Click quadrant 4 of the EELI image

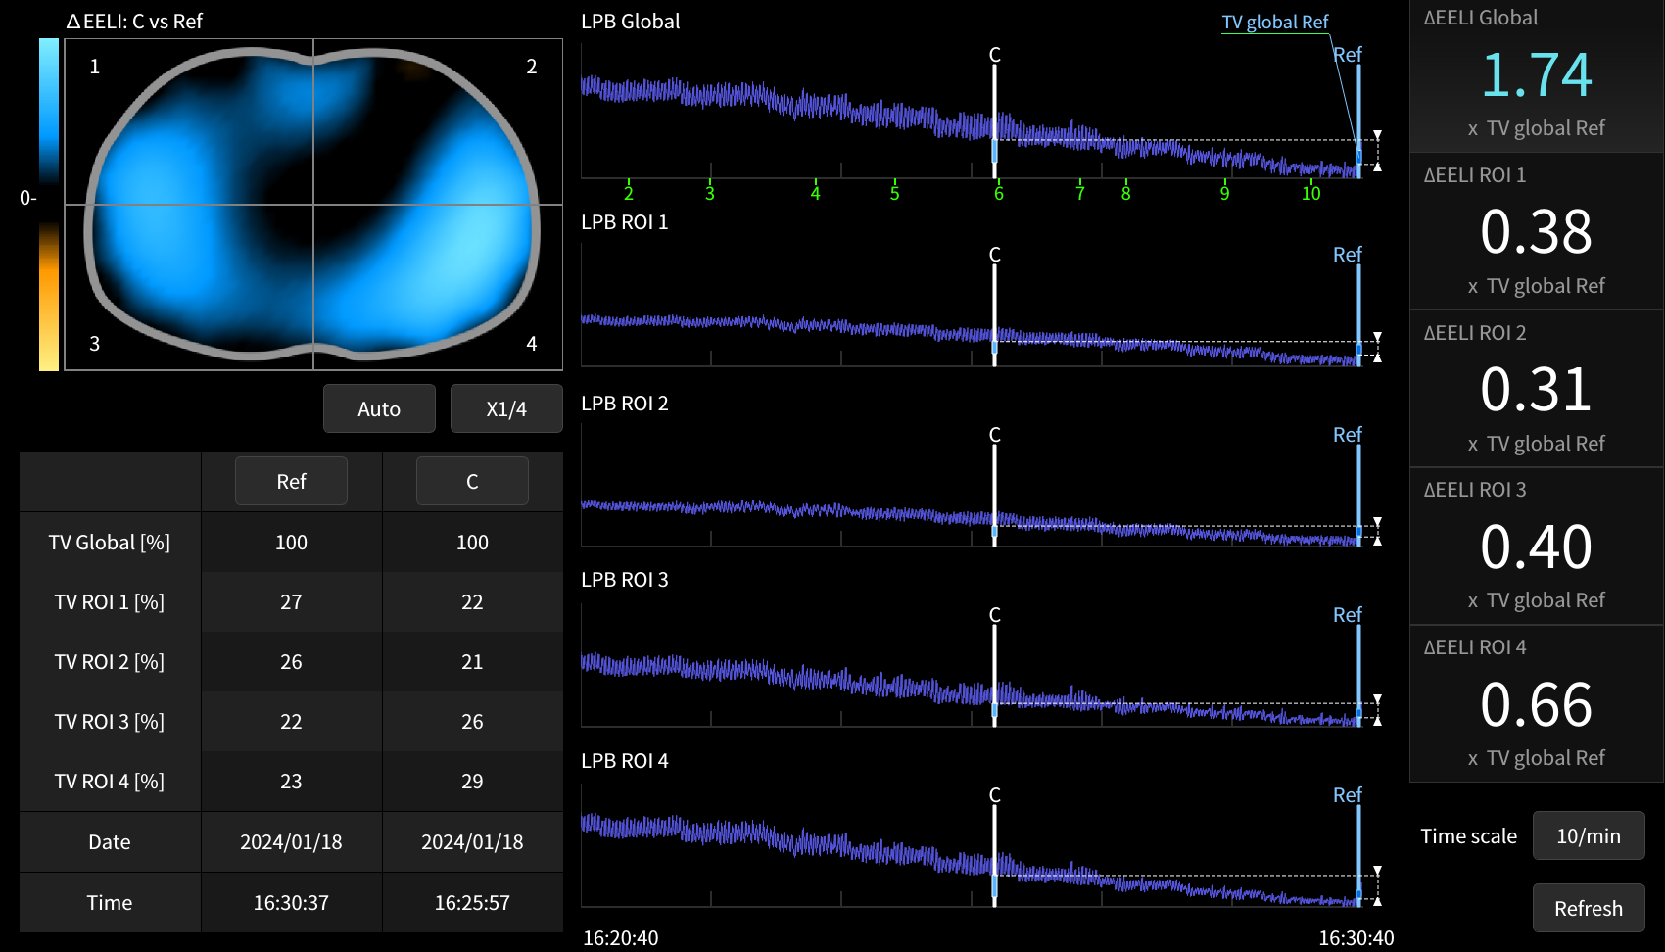click(x=438, y=287)
